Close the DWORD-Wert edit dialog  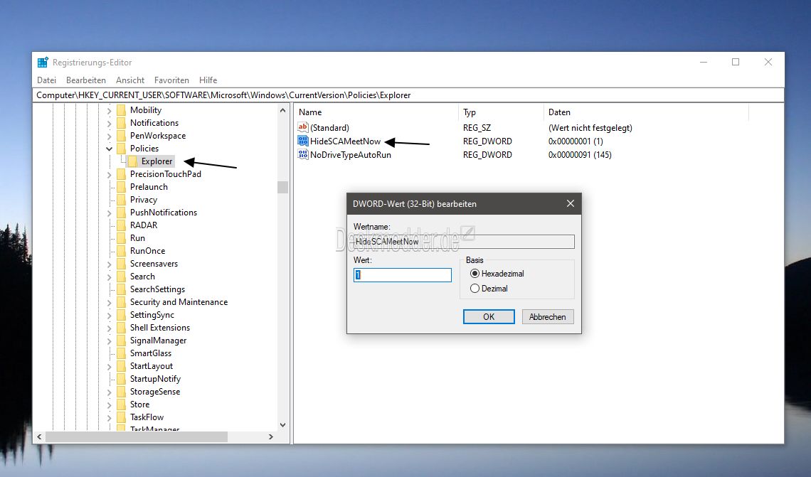(x=570, y=203)
